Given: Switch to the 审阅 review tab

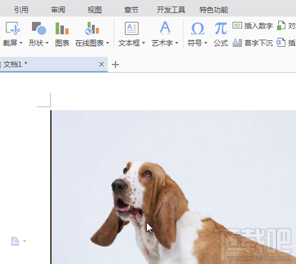Looking at the screenshot, I should click(58, 9).
